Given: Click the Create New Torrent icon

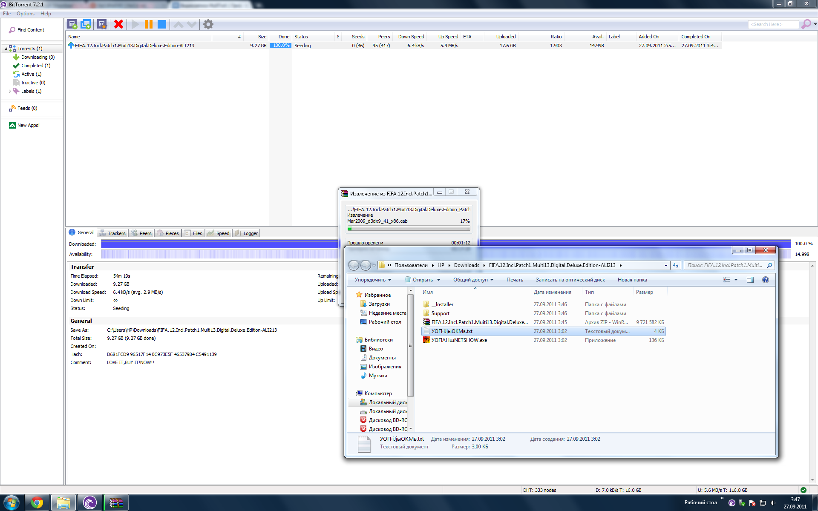Looking at the screenshot, I should tap(102, 24).
